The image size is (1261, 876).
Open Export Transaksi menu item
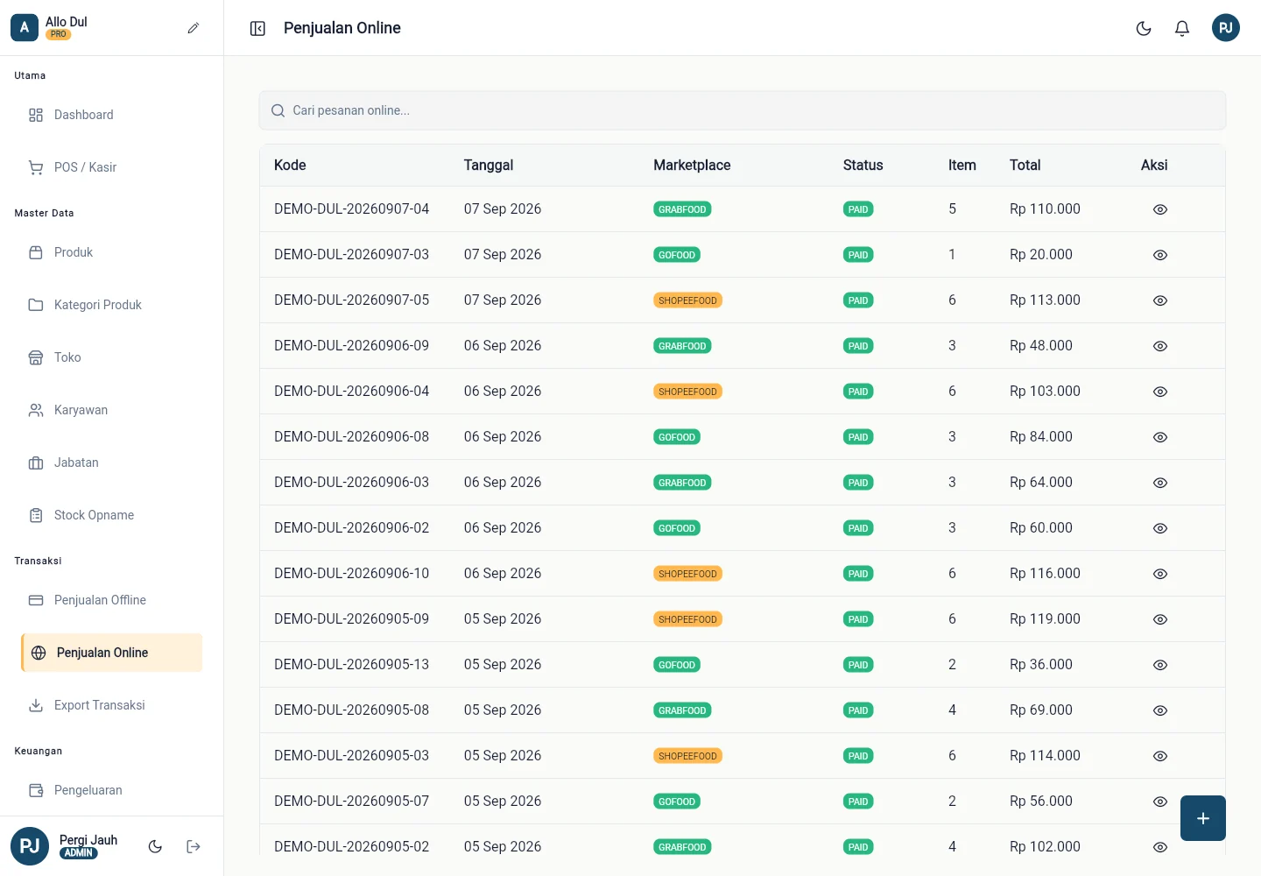pyautogui.click(x=112, y=705)
